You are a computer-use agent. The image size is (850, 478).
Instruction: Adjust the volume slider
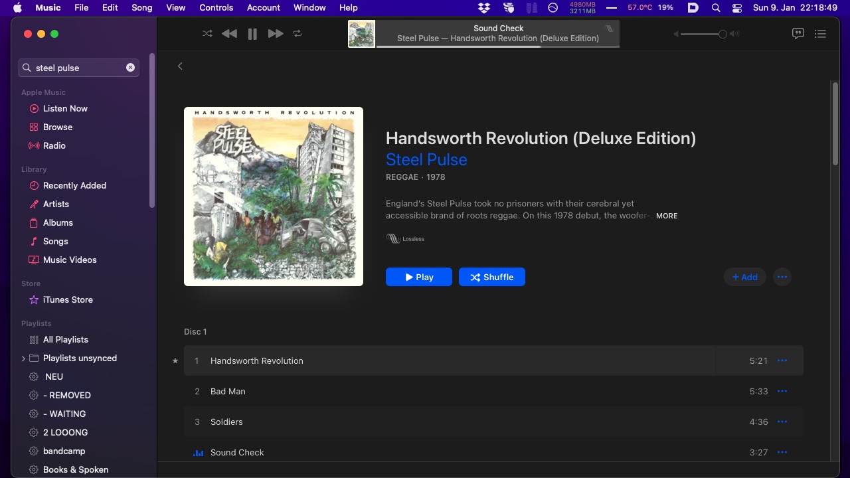[x=704, y=34]
